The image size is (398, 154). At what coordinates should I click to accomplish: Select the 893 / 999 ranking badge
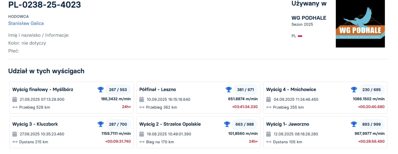[x=371, y=124]
